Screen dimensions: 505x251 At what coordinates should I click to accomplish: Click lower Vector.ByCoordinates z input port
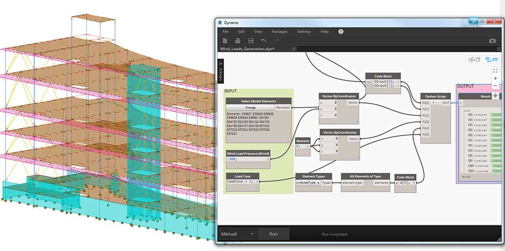click(x=329, y=151)
